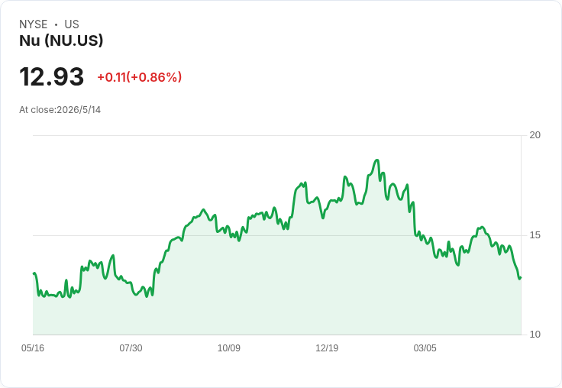The height and width of the screenshot is (388, 562).
Task: Click the 12/19 x-axis date label
Action: coord(327,348)
